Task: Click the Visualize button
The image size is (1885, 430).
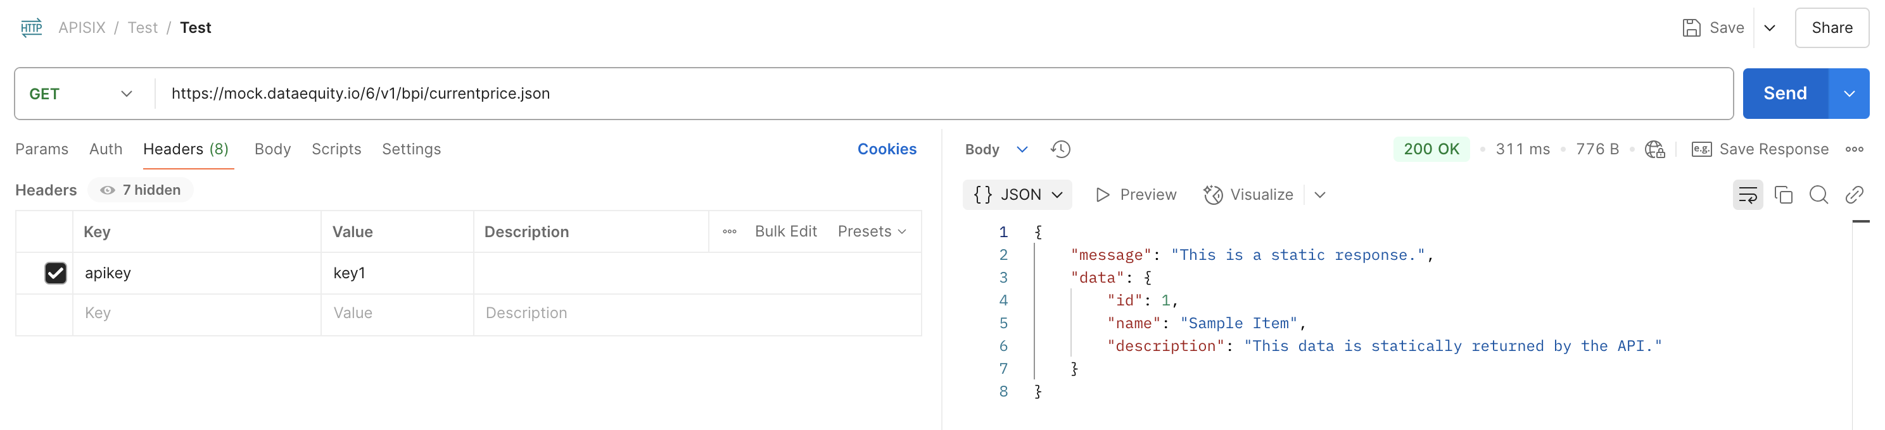Action: [x=1248, y=195]
